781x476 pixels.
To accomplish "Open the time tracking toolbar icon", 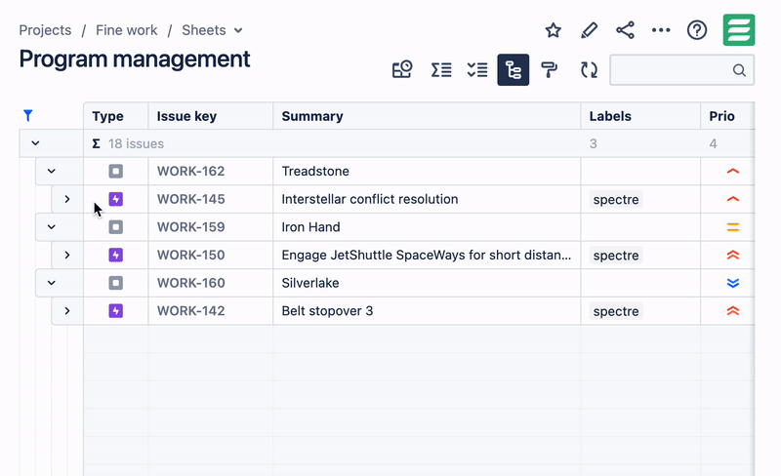I will click(402, 69).
